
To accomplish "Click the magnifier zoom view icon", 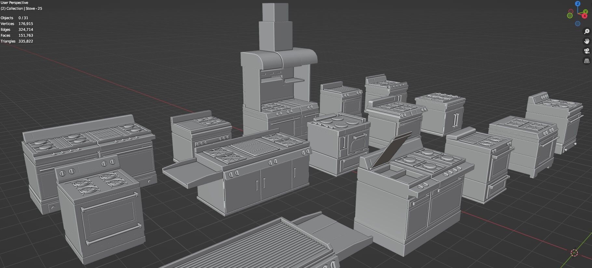I will [x=587, y=31].
